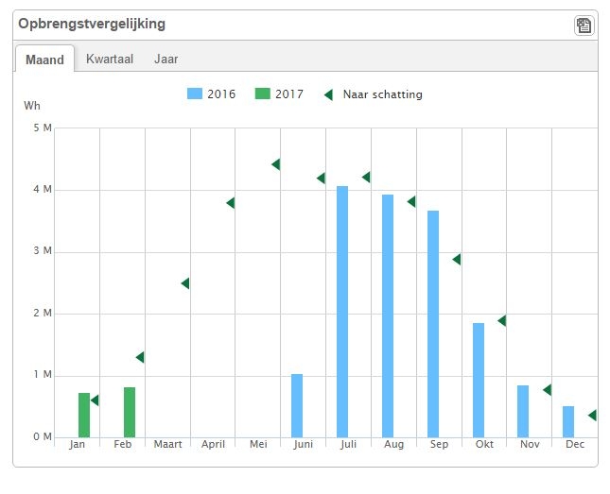The width and height of the screenshot is (610, 494).
Task: Click the Maart estimate triangle marker
Action: 185,283
